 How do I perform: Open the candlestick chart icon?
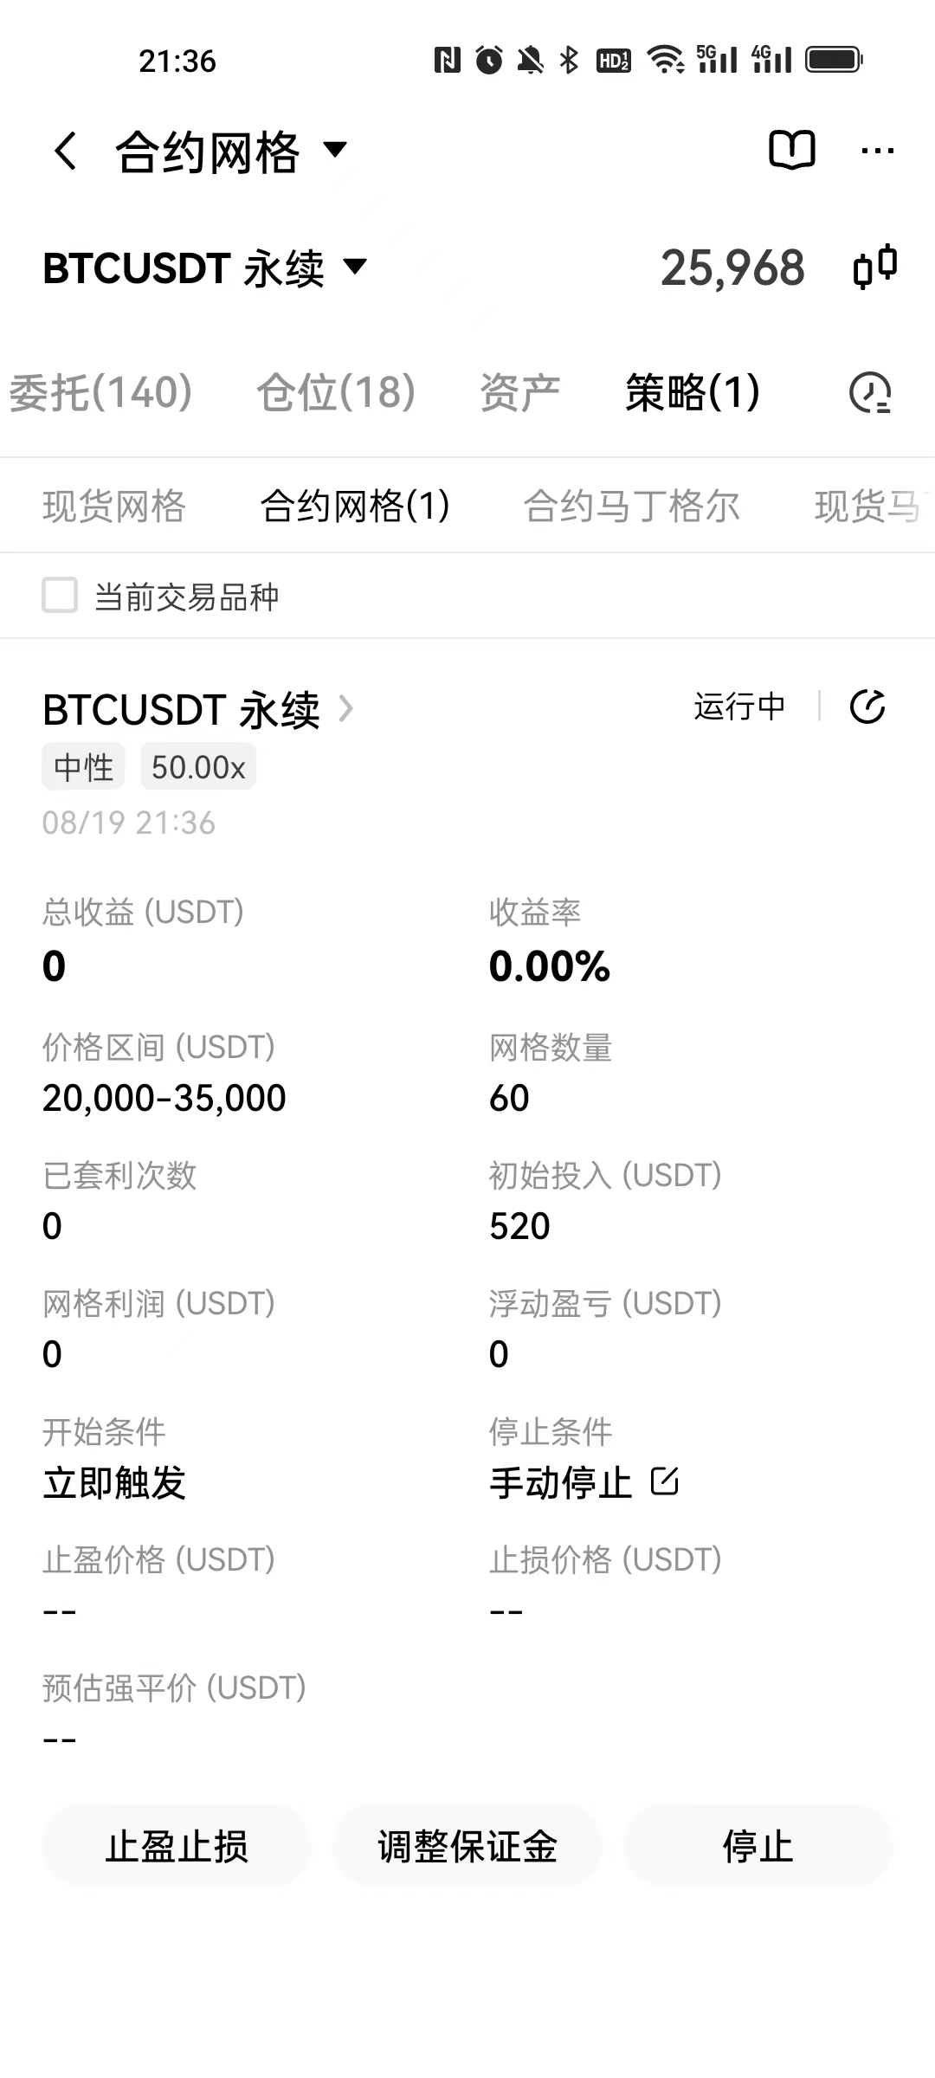(874, 267)
